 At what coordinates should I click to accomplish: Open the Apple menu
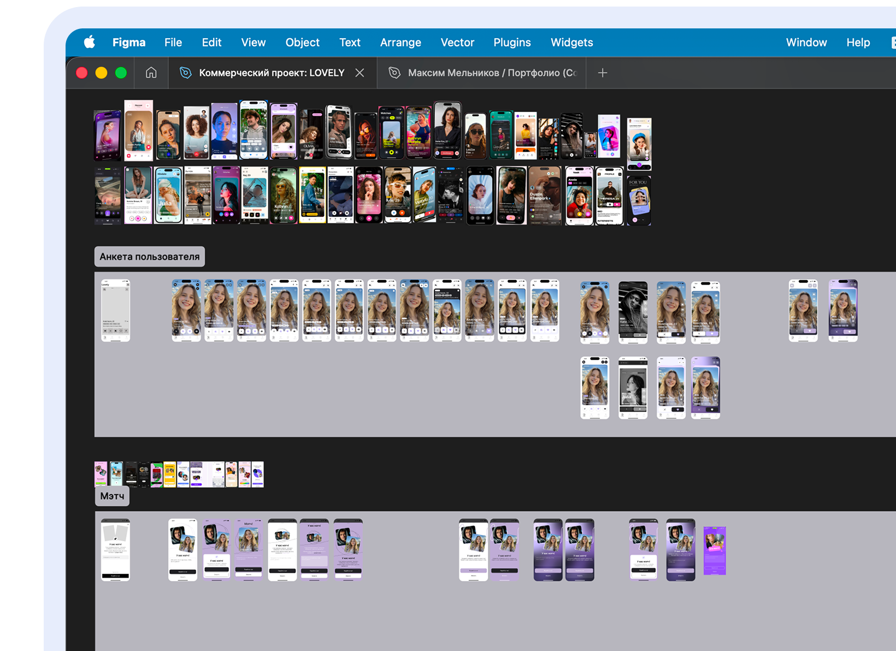pyautogui.click(x=90, y=42)
